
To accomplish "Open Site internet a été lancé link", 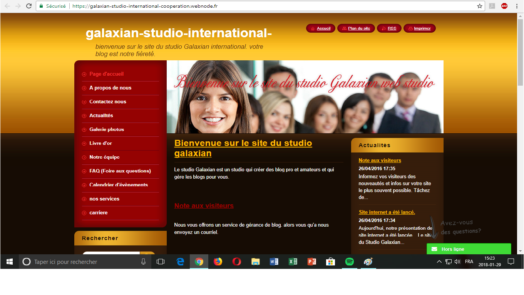I will pos(387,212).
